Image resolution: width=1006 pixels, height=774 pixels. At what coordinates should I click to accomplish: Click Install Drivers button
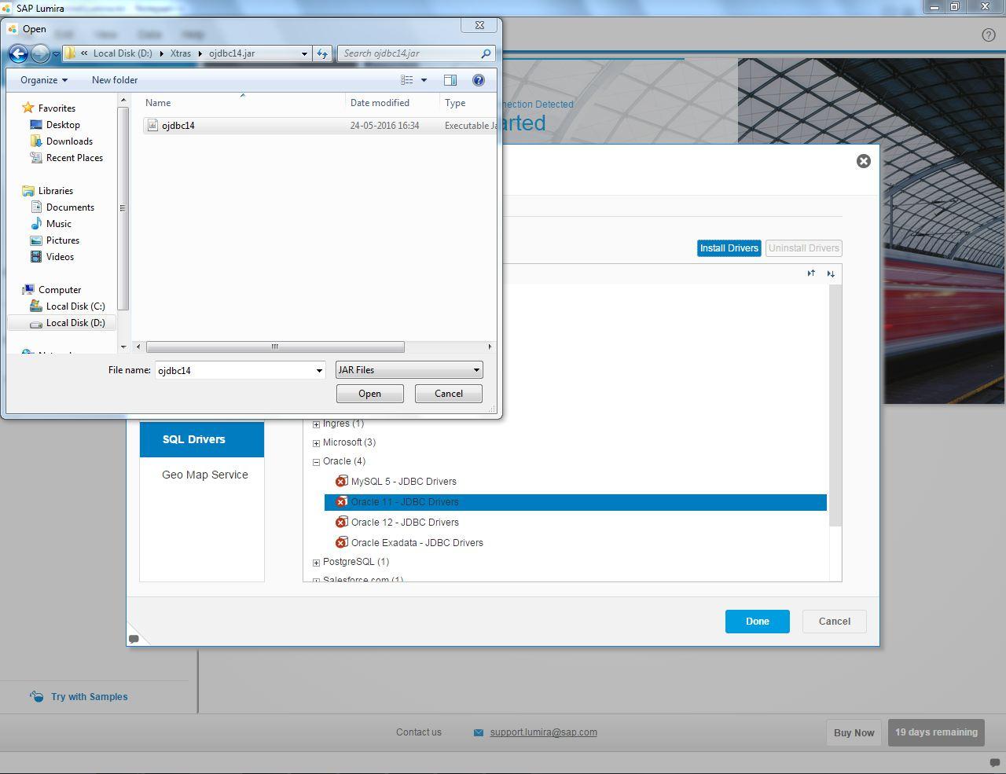point(729,248)
